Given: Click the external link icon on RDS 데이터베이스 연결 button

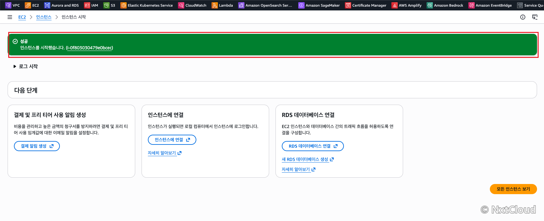Looking at the screenshot, I should pos(336,146).
